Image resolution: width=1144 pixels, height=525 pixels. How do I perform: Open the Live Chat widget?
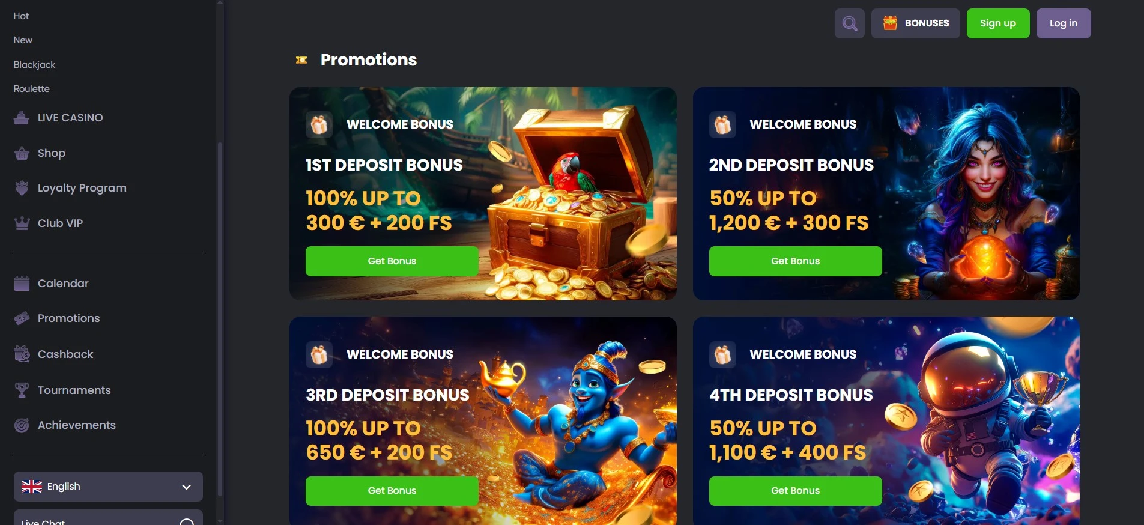(x=108, y=519)
